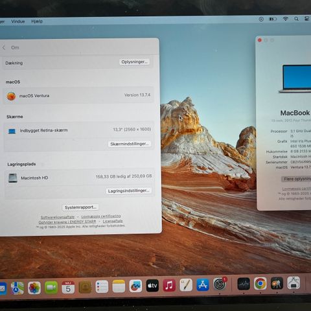Click the Startdisk label in MacBook window

[x=280, y=157]
